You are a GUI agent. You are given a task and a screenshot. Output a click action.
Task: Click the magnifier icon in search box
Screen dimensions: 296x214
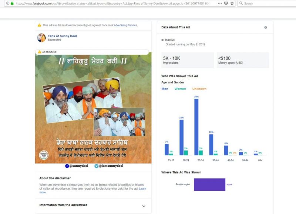(x=241, y=3)
